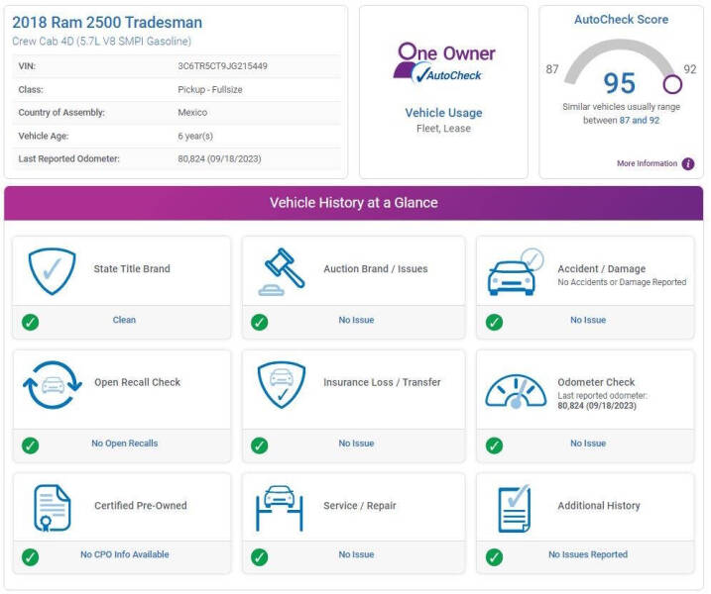
Task: Click the State Title Brand shield icon
Action: (x=52, y=271)
